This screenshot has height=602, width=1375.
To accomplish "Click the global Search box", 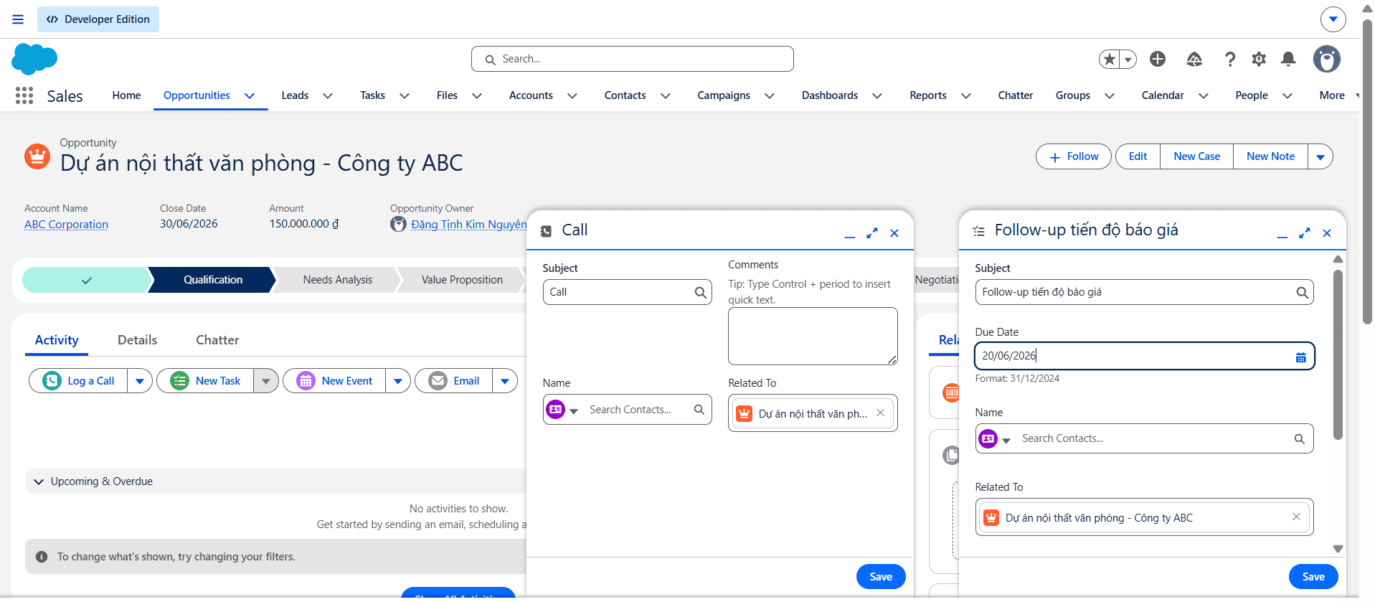I will (632, 59).
